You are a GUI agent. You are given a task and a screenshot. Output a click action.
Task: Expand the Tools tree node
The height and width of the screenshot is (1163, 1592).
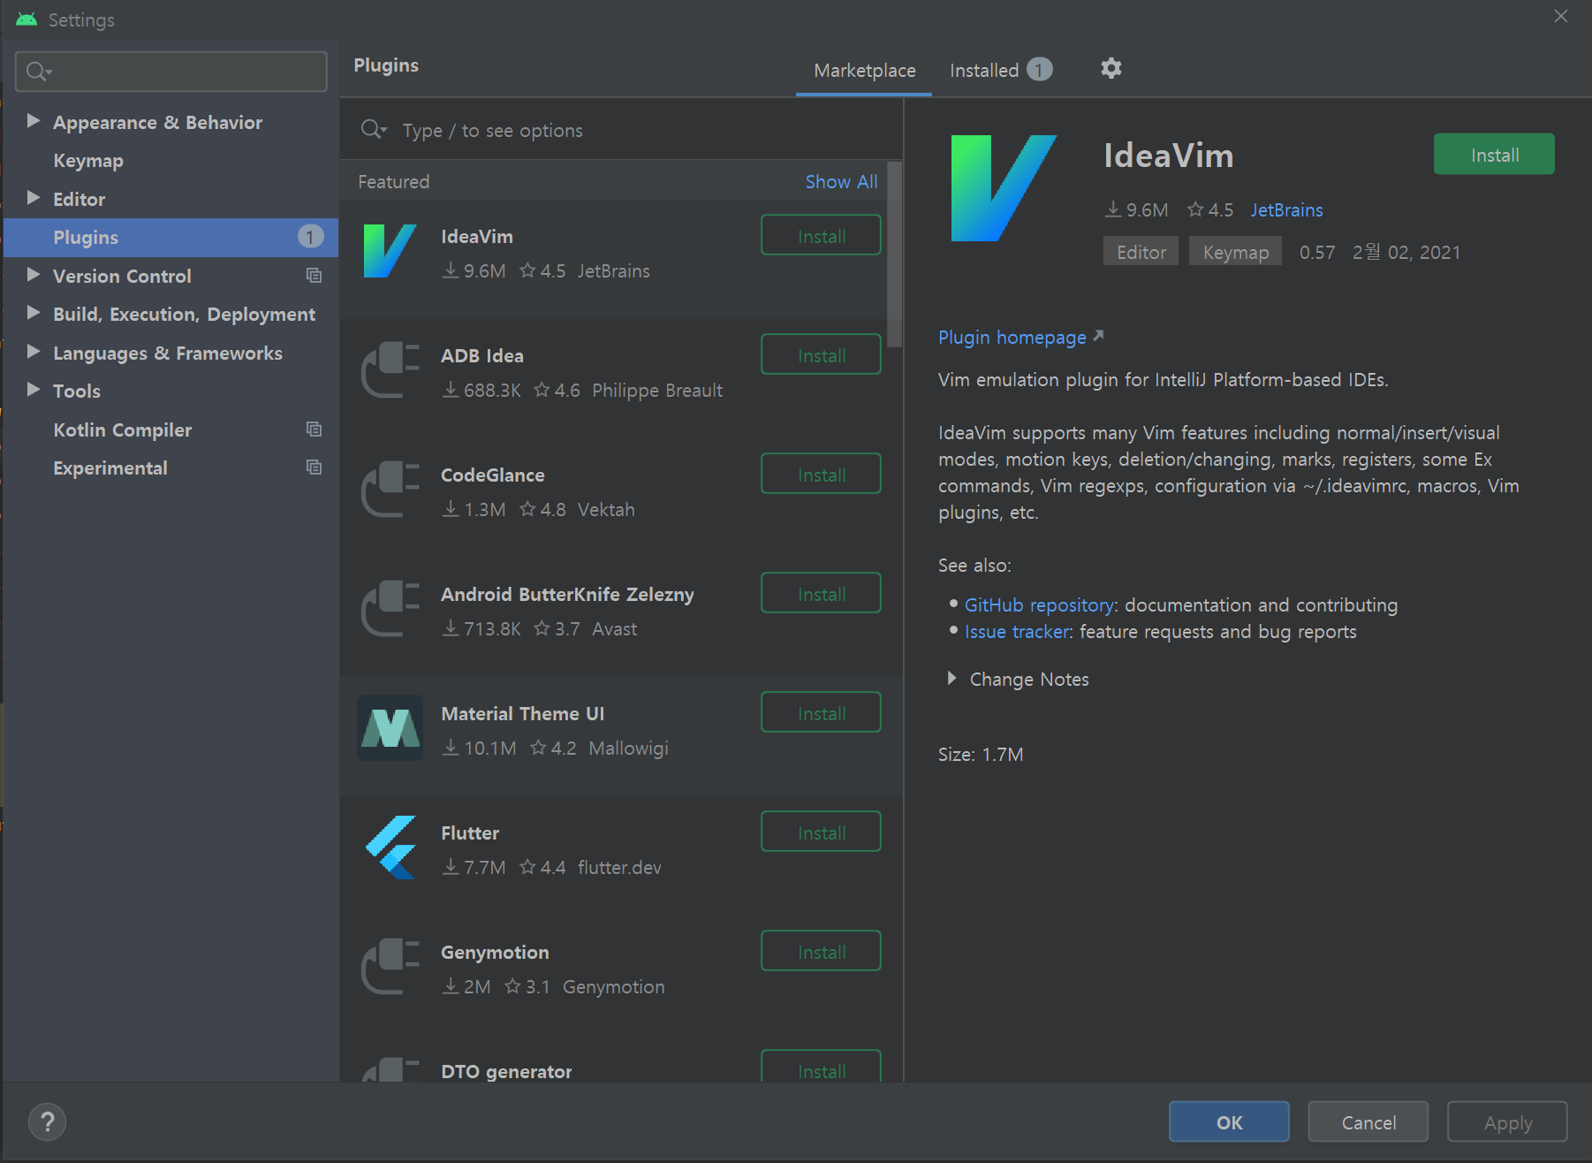tap(33, 390)
